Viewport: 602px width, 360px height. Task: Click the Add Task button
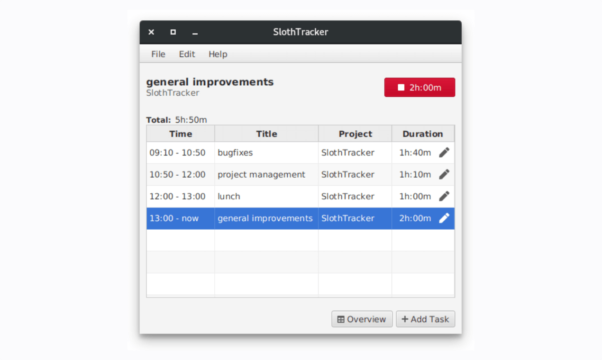[426, 319]
